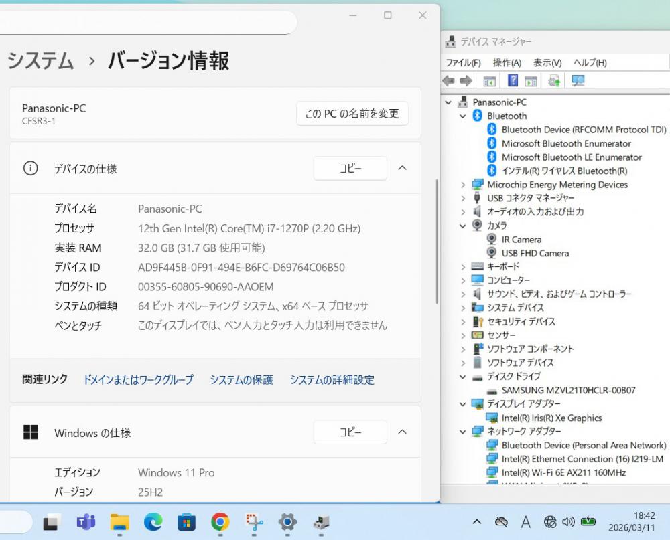Collapse the デバイスの仕様 section chevron
This screenshot has width=670, height=540.
tap(402, 169)
